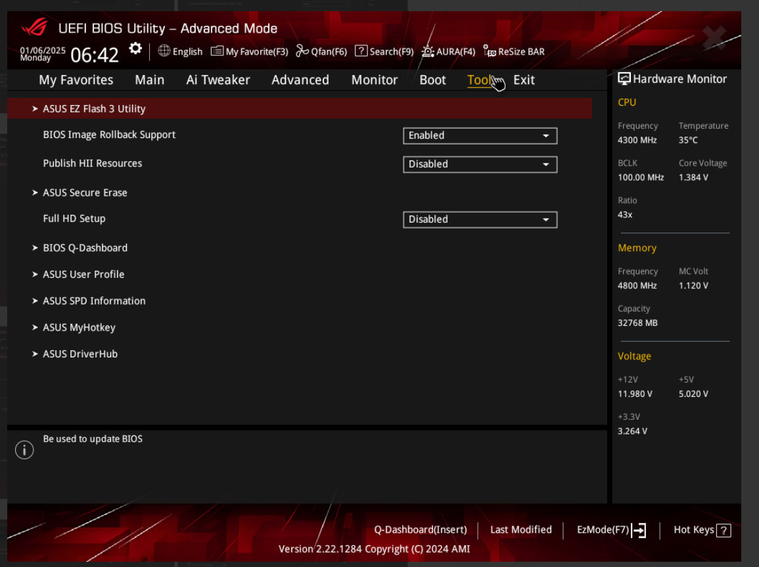Click BCLK value 100.00 MHz

641,177
